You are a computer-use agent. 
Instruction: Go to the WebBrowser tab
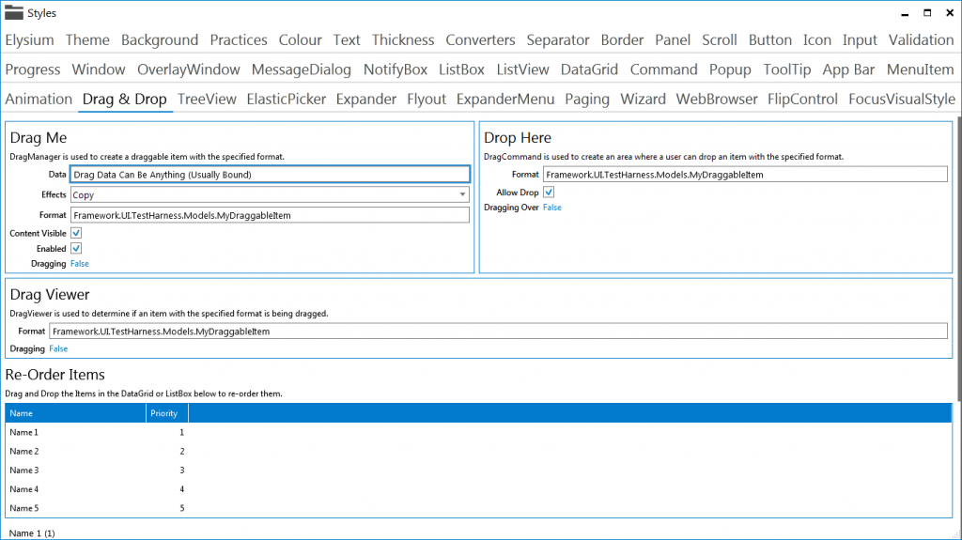tap(717, 99)
